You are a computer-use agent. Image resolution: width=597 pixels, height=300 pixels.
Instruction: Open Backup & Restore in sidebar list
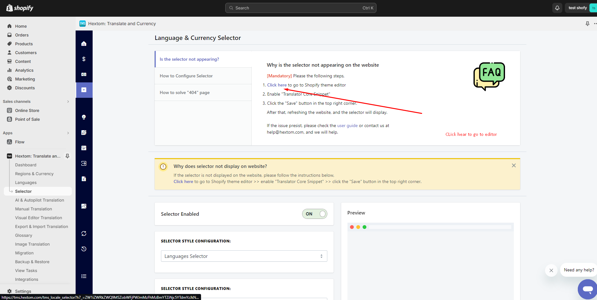(32, 262)
